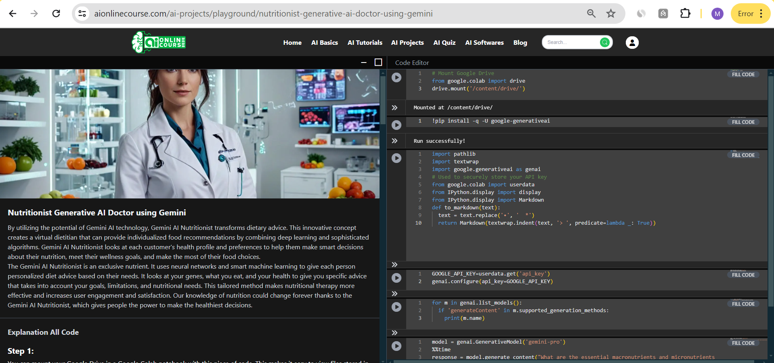Click the Code Editor panel title

[x=412, y=63]
